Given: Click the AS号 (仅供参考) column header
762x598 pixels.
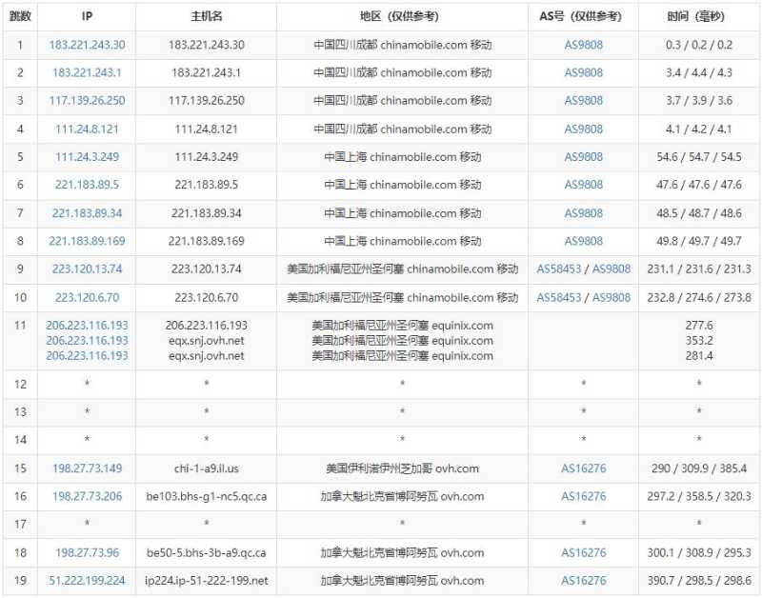Looking at the screenshot, I should [581, 16].
